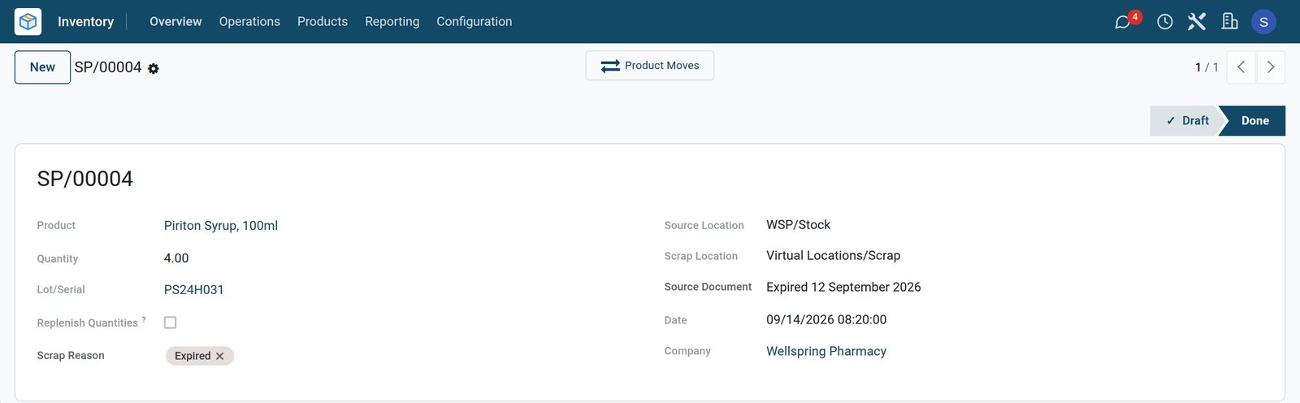Open the Piriton Syrup, 100ml product link
1300x403 pixels.
click(x=221, y=226)
